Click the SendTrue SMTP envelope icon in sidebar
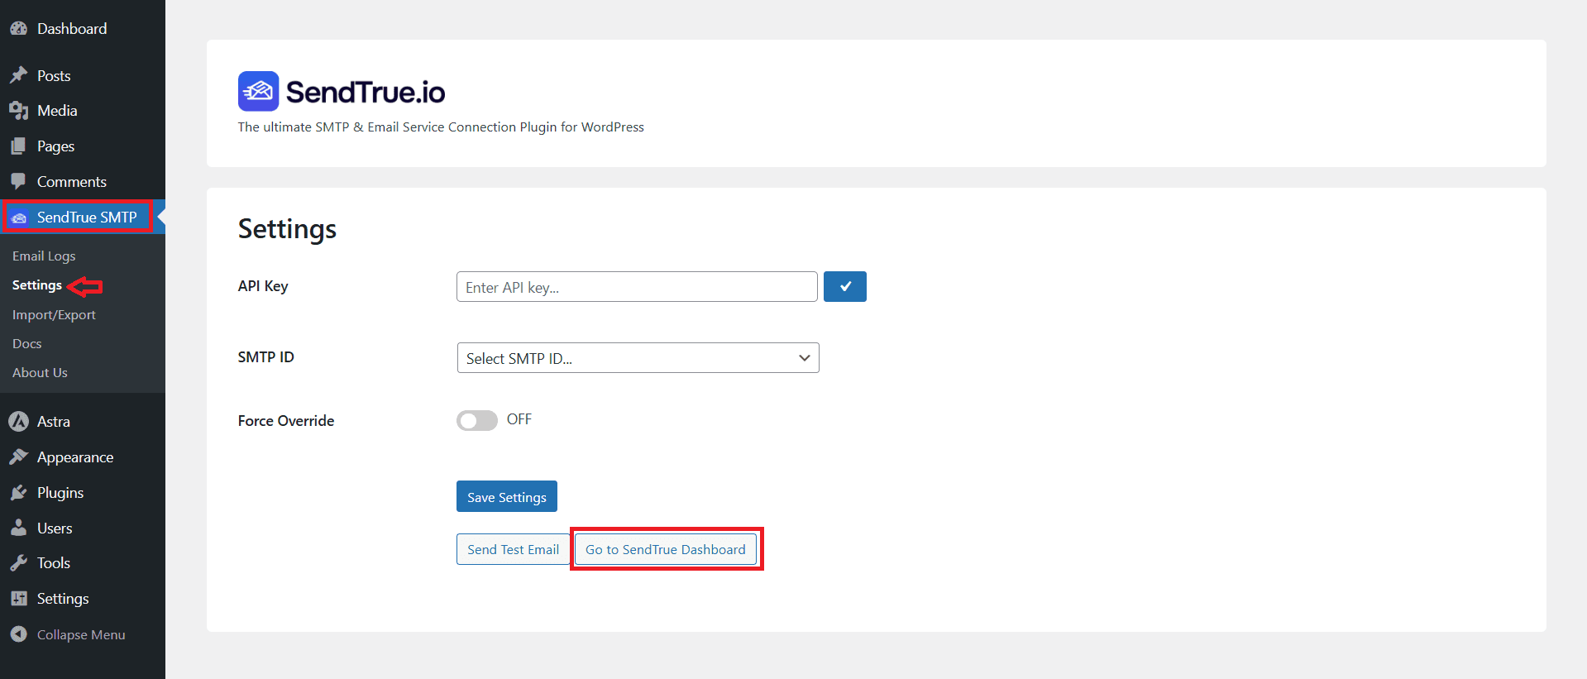1587x679 pixels. click(x=18, y=218)
